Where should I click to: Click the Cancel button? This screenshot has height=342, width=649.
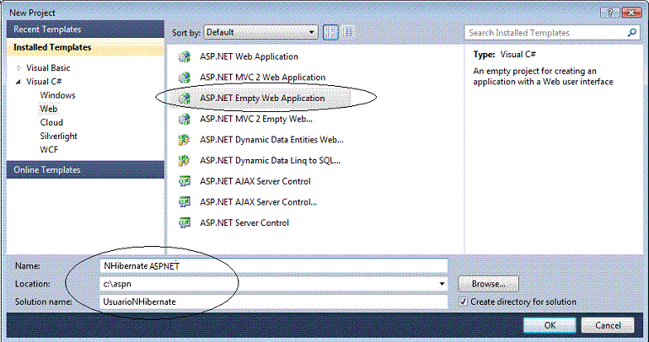pos(608,325)
